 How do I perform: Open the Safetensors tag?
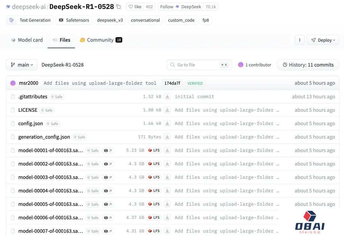74,20
